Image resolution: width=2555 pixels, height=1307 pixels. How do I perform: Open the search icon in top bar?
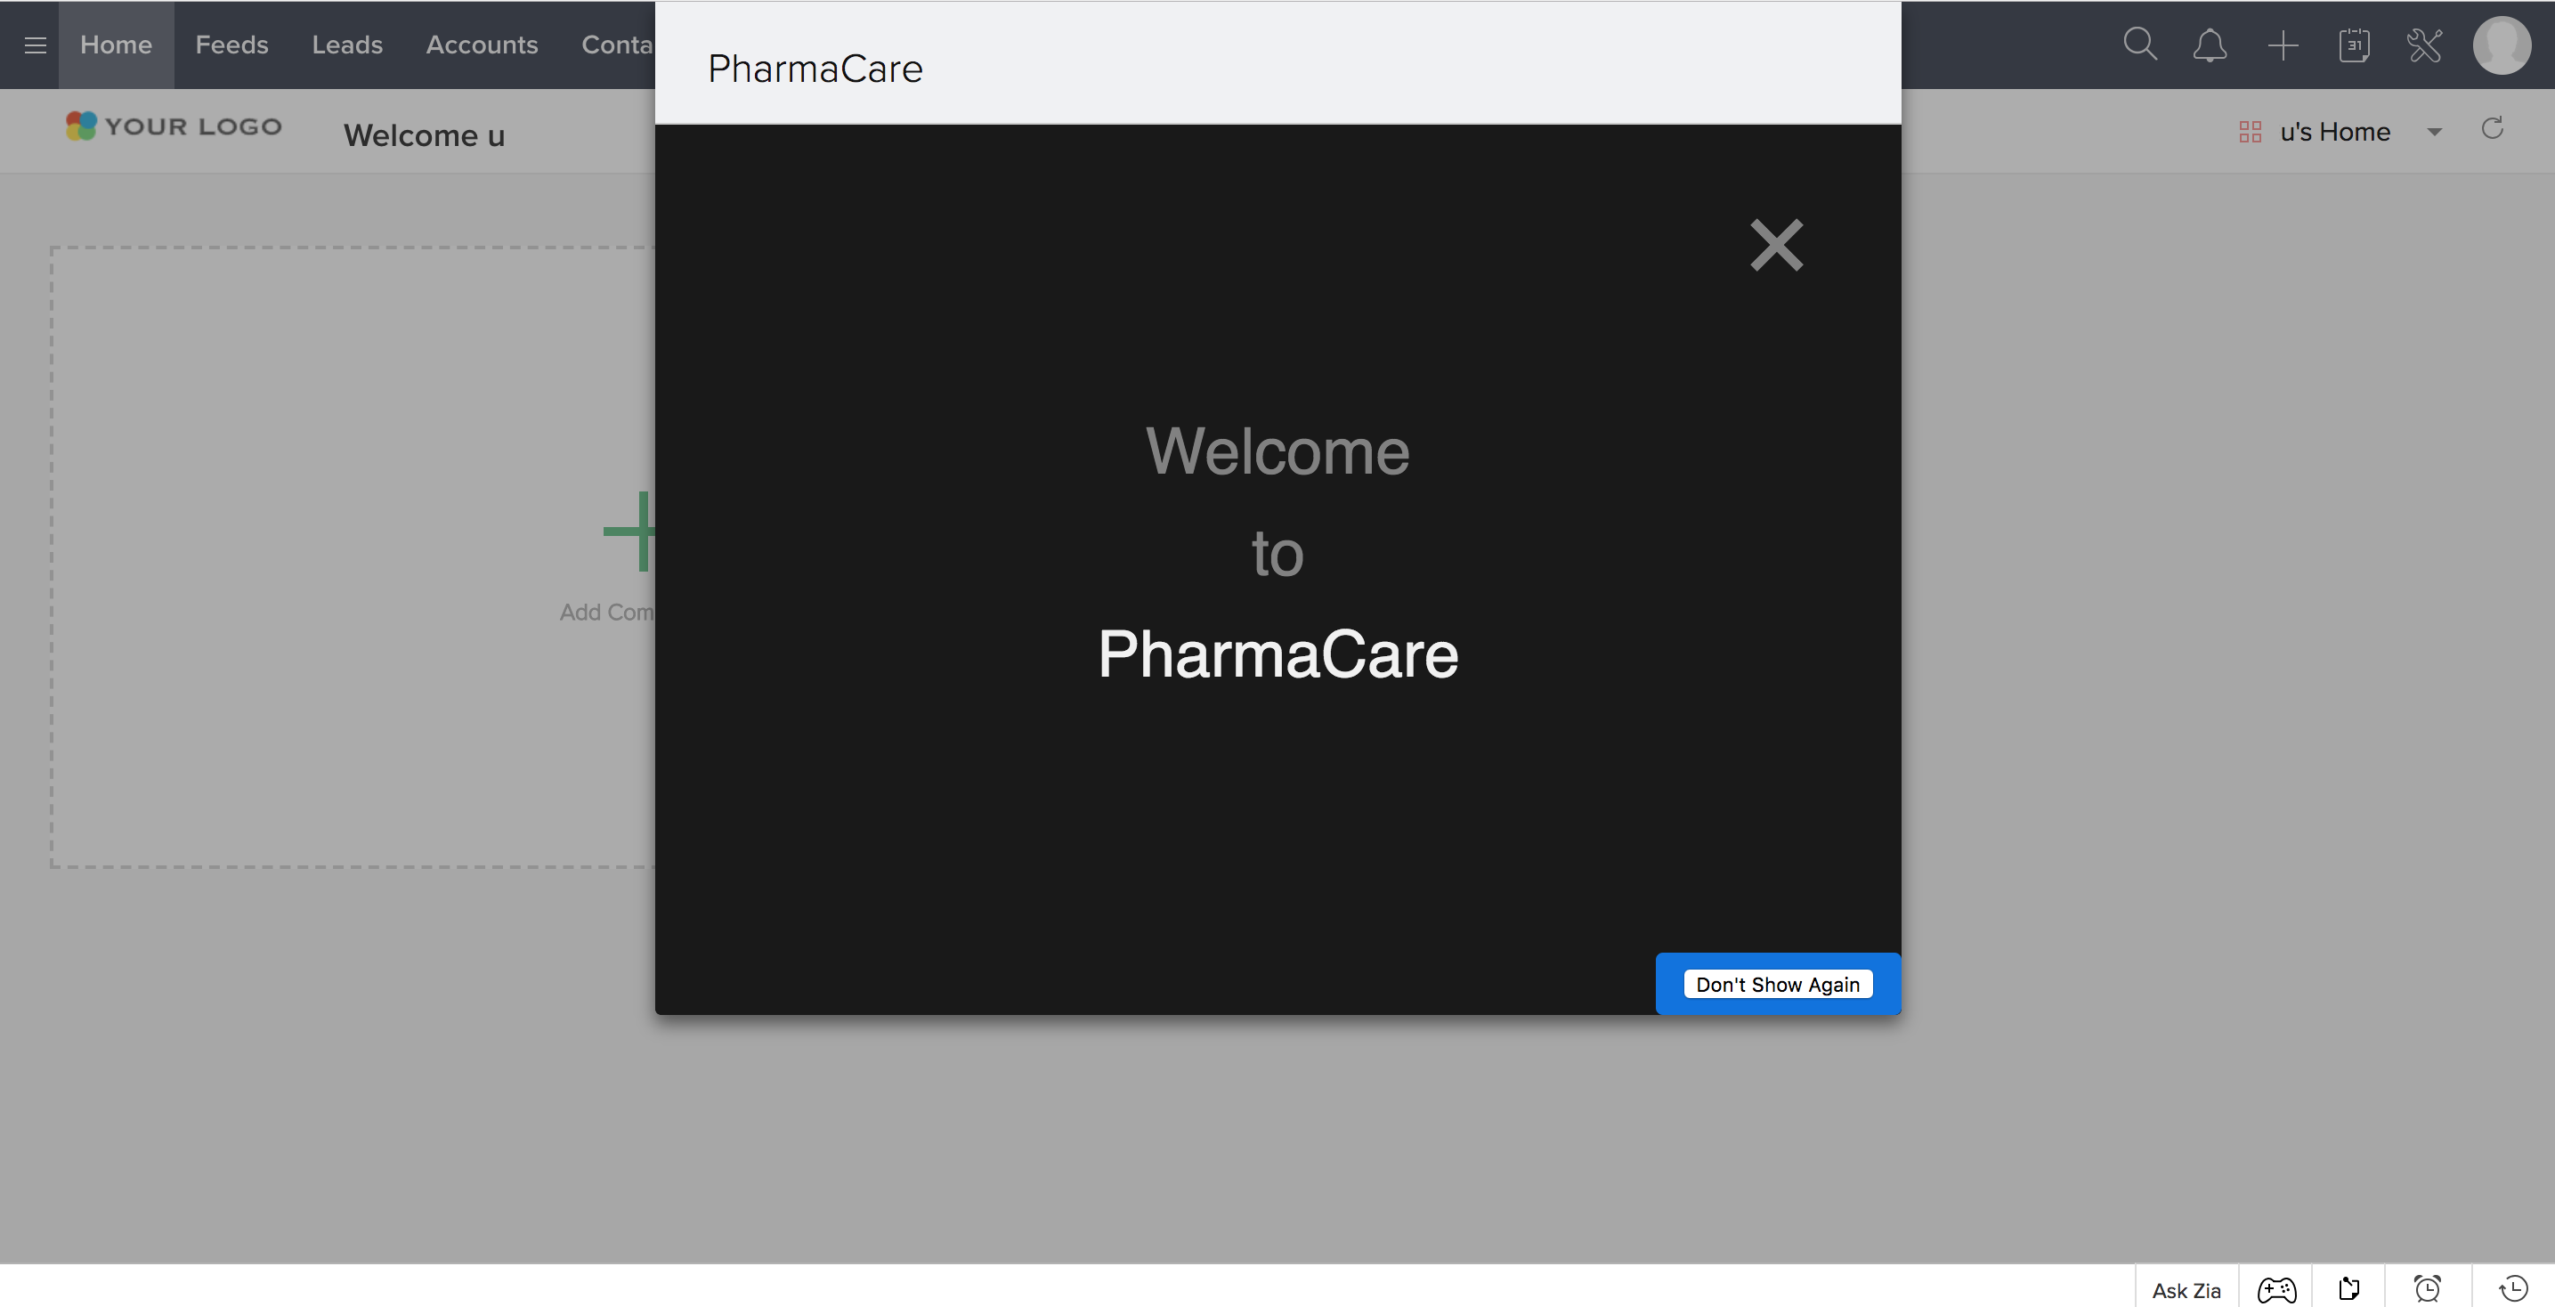coord(2139,45)
